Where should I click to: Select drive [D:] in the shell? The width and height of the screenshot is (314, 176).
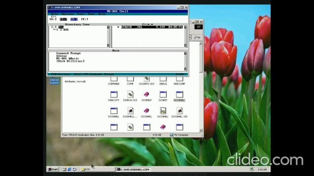pos(74,19)
